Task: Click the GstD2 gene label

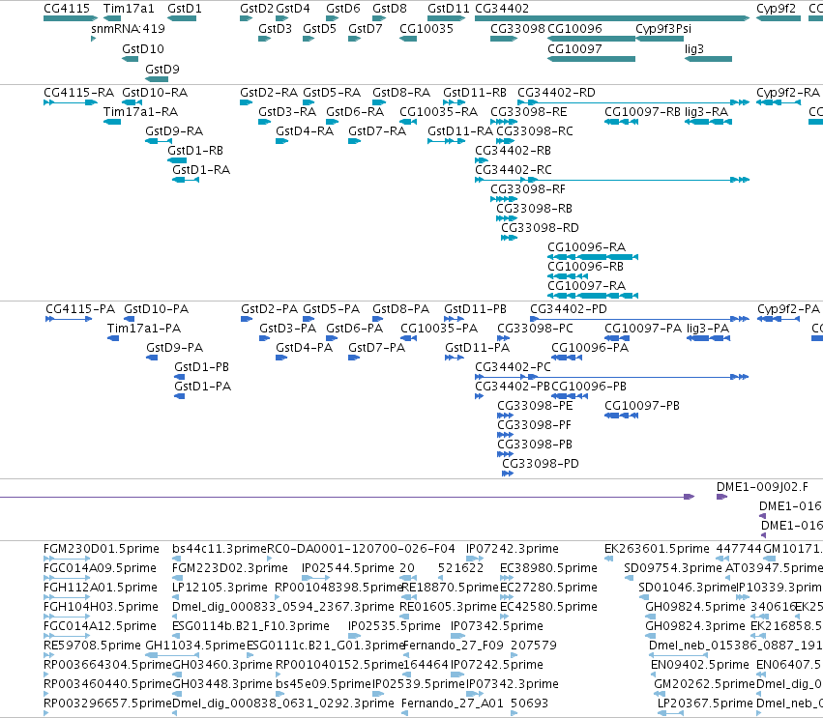Action: click(x=256, y=9)
